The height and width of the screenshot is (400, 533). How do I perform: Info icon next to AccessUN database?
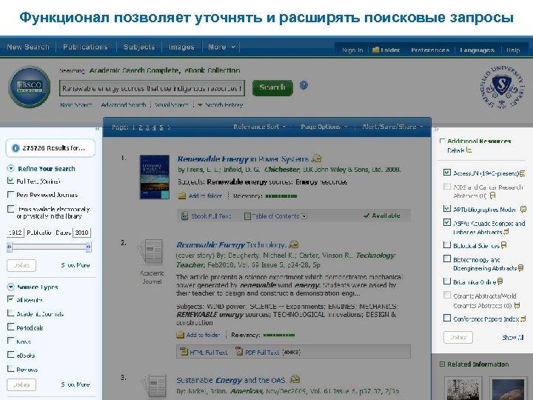(522, 173)
